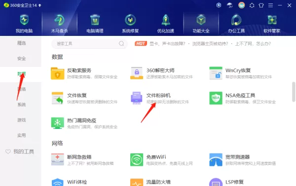The image size is (296, 186).
Task: Open hot link 浏览器主页被劫持?
Action: pos(210,44)
